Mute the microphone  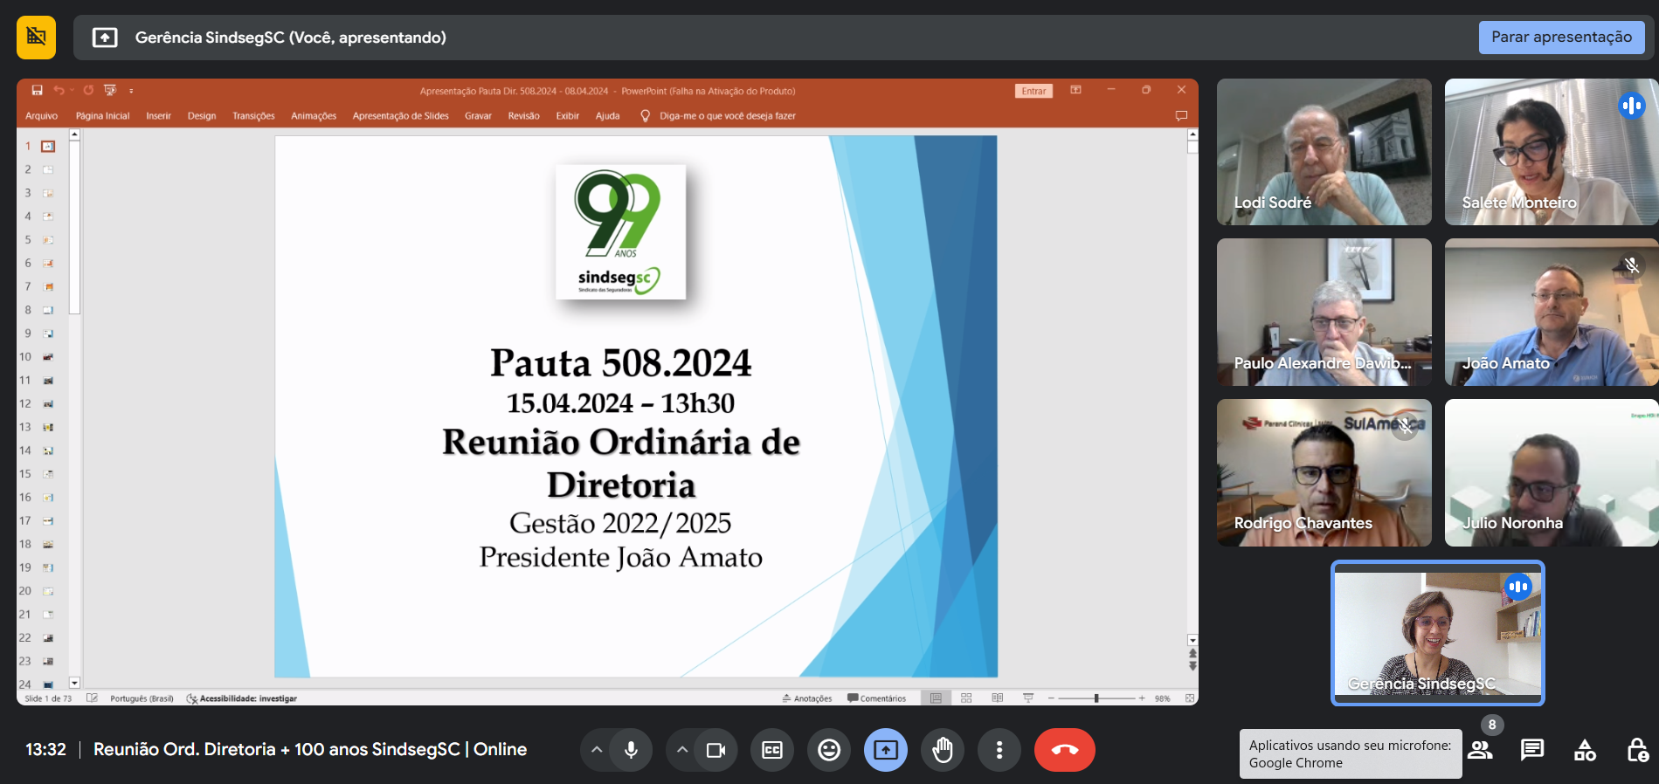[631, 750]
